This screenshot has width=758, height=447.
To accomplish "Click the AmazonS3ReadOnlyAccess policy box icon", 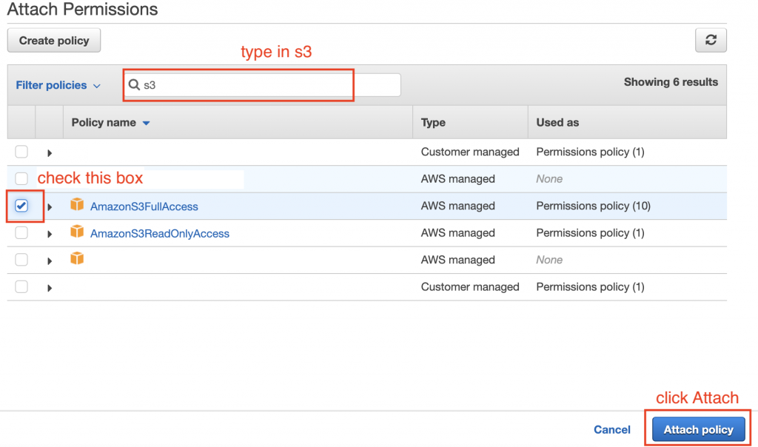I will tap(77, 232).
